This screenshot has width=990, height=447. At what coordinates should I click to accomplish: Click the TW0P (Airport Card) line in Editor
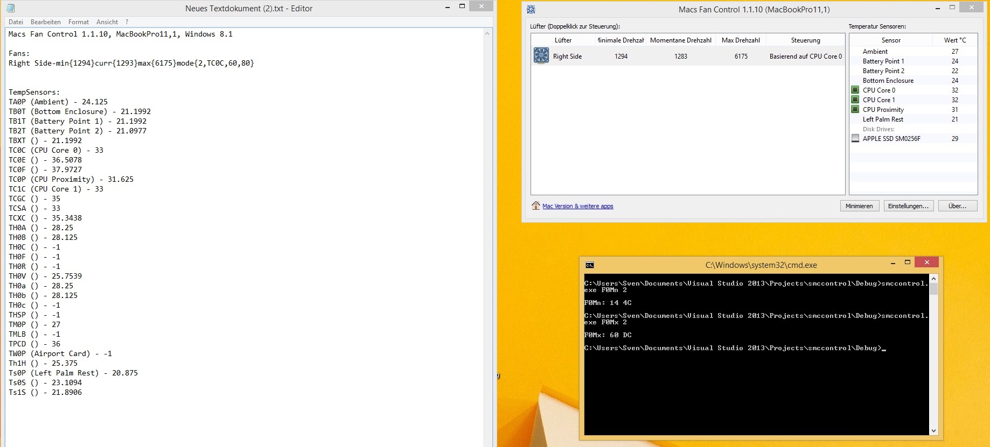[x=60, y=353]
